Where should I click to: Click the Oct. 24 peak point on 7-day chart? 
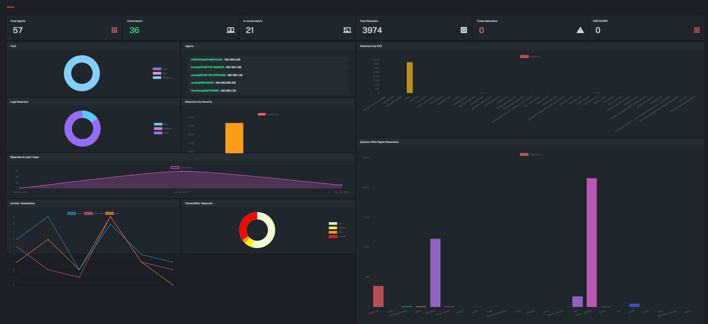181,171
